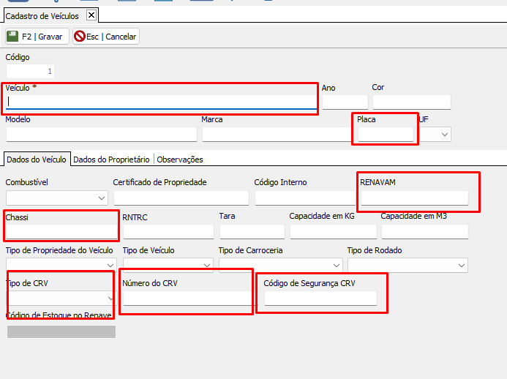Screen dimensions: 507x379
Task: Click the F2 | Gravar button
Action: [x=37, y=37]
